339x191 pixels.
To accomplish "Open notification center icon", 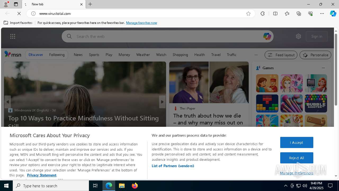I will click(330, 186).
